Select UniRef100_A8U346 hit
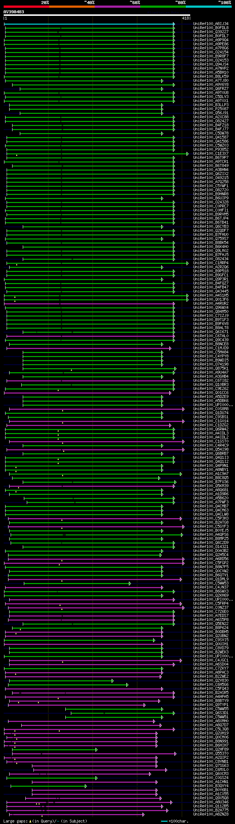The height and width of the screenshot is (824, 235). point(211,802)
